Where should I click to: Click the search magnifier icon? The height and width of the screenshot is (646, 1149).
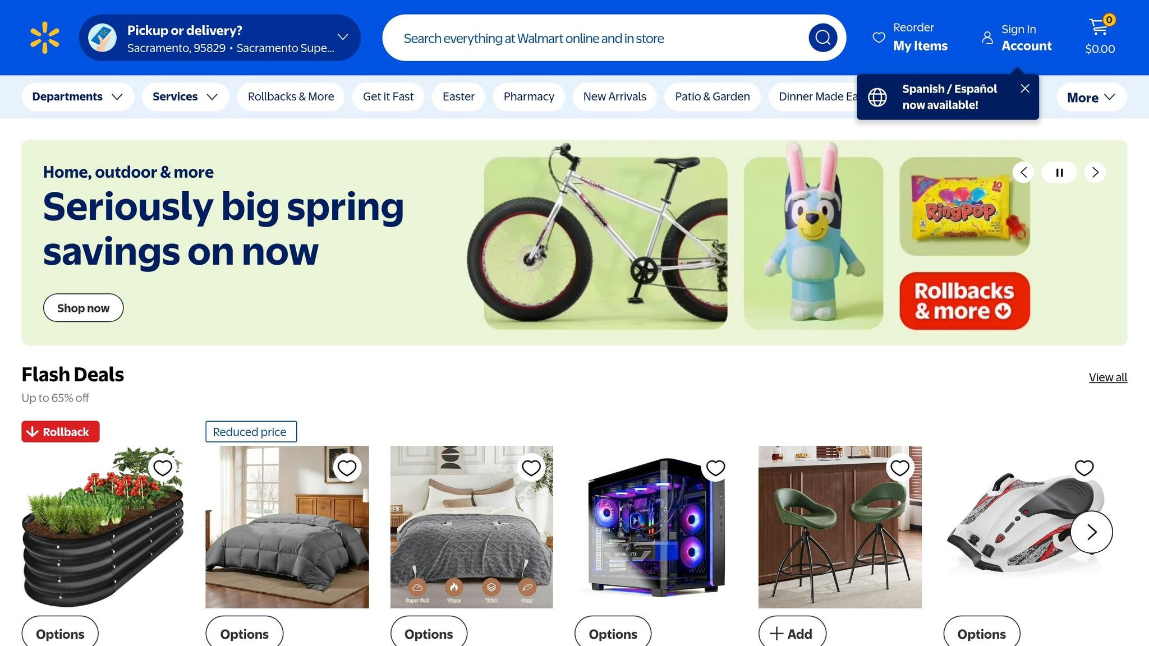[822, 38]
